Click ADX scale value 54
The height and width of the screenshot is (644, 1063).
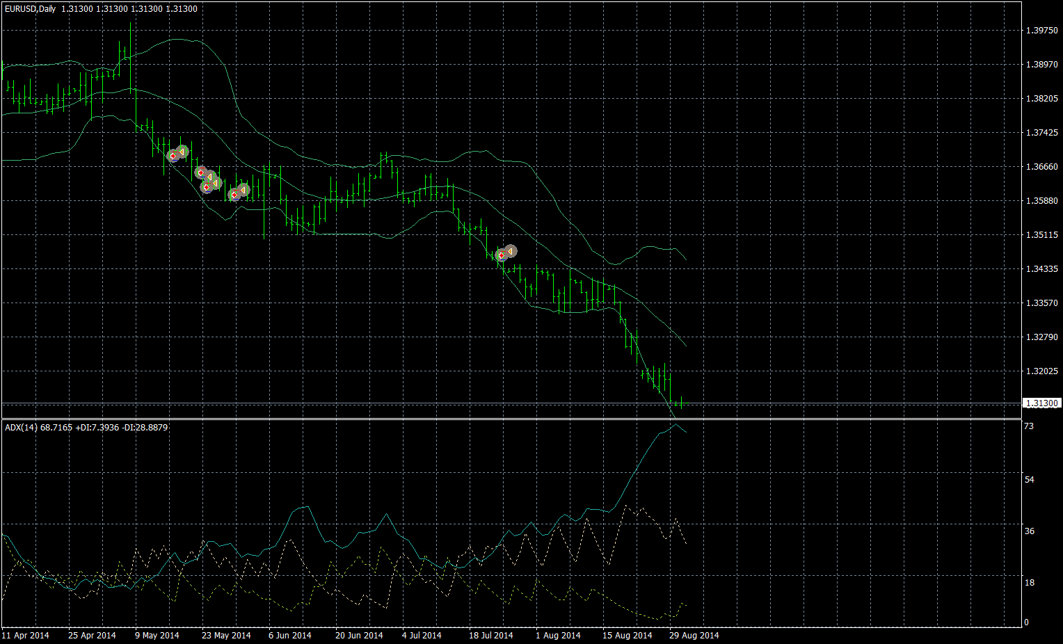pos(1029,480)
